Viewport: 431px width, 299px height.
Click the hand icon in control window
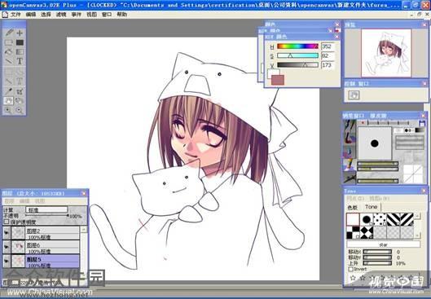coord(354,95)
